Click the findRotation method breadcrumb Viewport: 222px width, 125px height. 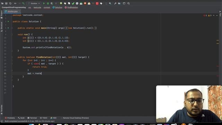click(71, 7)
